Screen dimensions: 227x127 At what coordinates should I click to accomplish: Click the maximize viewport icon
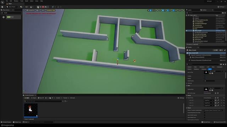(183, 10)
